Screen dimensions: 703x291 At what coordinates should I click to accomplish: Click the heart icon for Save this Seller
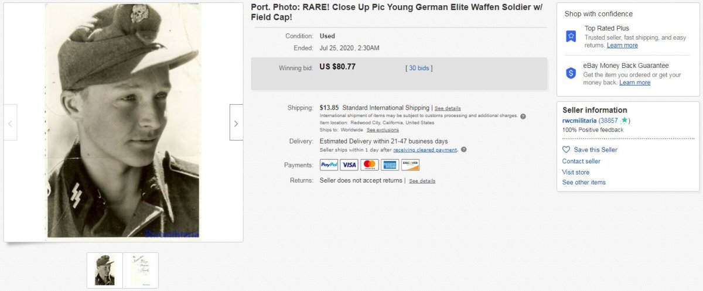[x=566, y=149]
